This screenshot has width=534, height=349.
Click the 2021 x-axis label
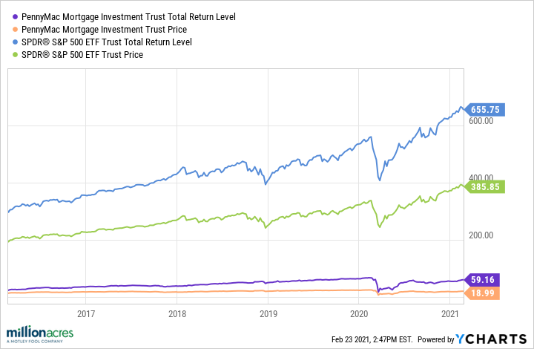450,313
